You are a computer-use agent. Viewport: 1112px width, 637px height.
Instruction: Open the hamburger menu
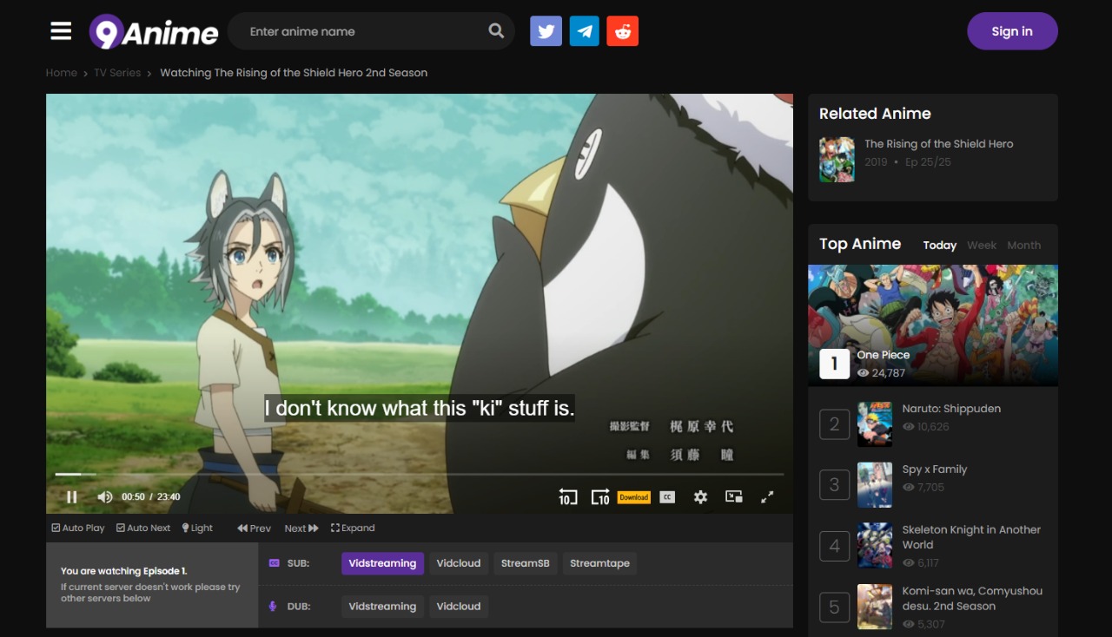coord(61,31)
